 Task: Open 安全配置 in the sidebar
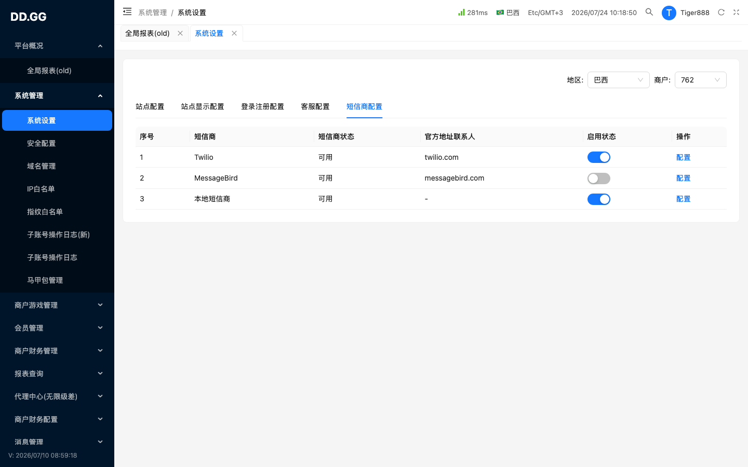(57, 143)
